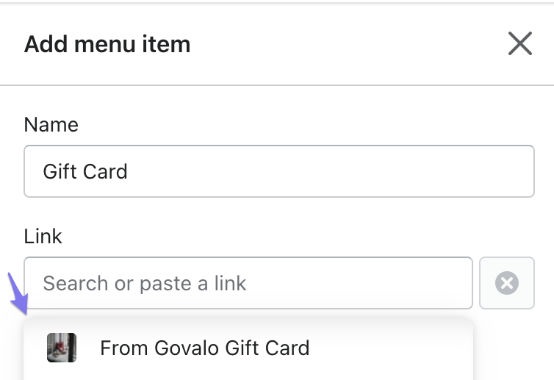Image resolution: width=554 pixels, height=380 pixels.
Task: Choose From Govalo Gift Card link result
Action: click(x=204, y=348)
